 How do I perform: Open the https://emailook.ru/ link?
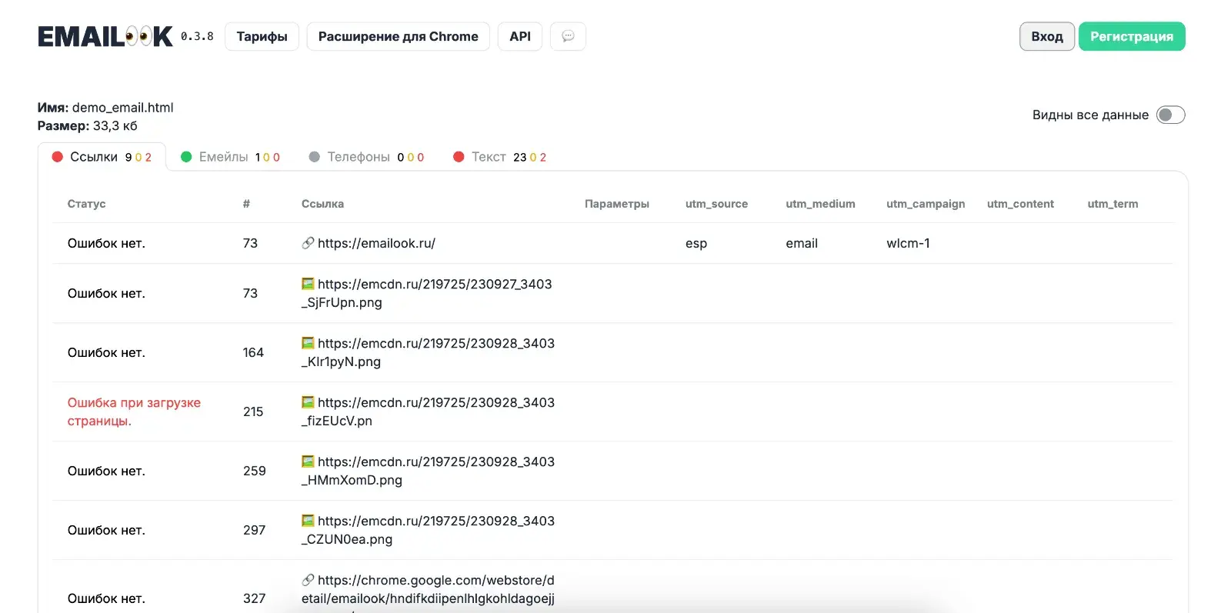(x=376, y=243)
